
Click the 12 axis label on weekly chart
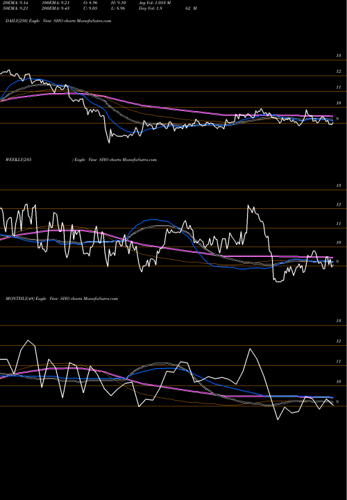point(339,204)
